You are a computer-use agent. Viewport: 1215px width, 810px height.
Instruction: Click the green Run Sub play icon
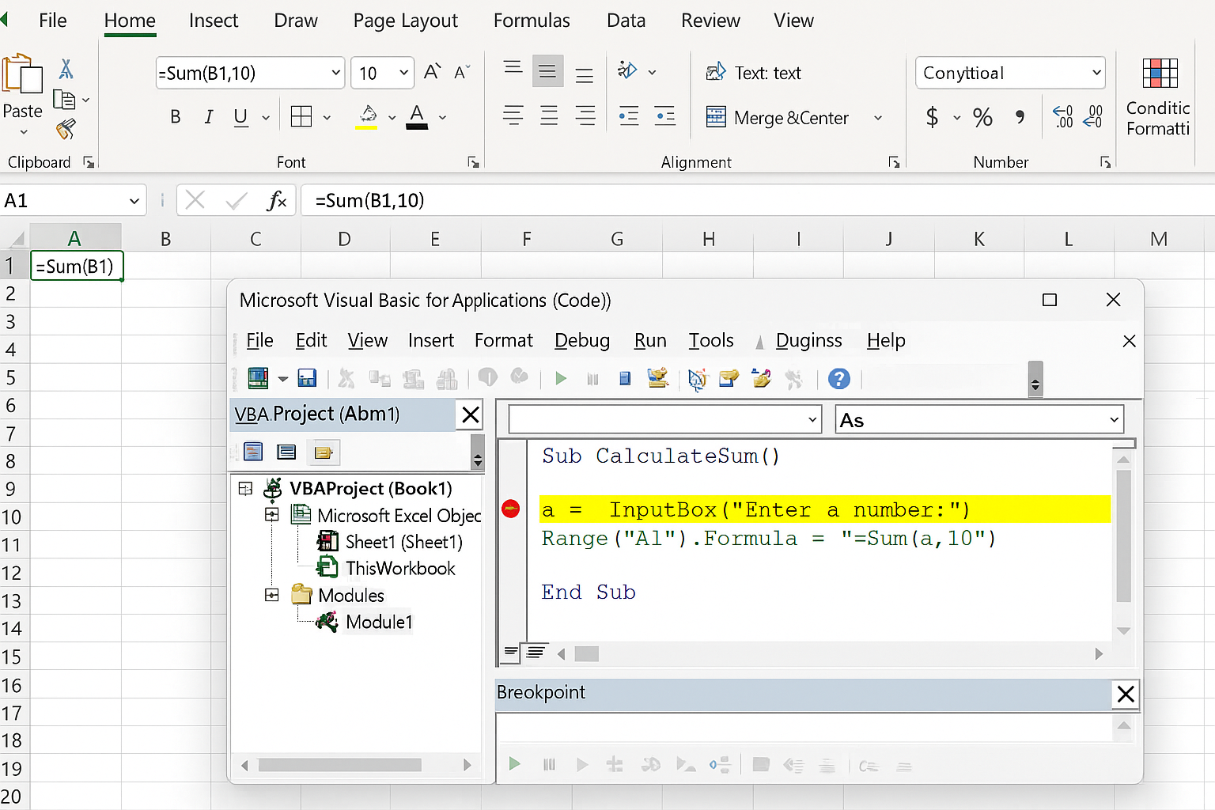[x=561, y=379]
